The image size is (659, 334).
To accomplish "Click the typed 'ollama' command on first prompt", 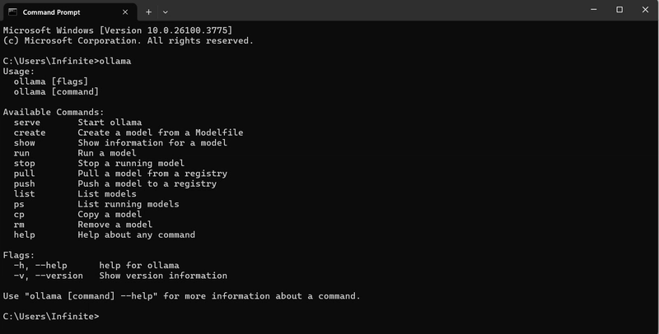I will (115, 61).
